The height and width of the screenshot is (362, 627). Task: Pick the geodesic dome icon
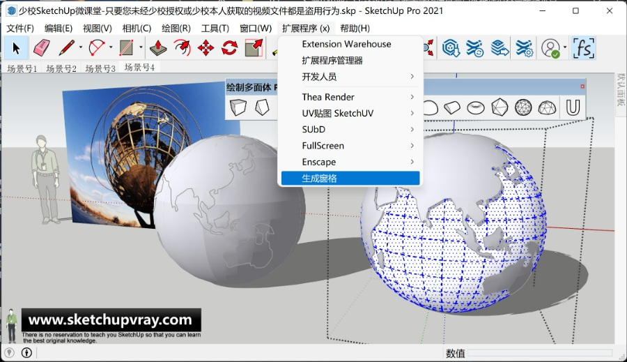click(x=547, y=107)
